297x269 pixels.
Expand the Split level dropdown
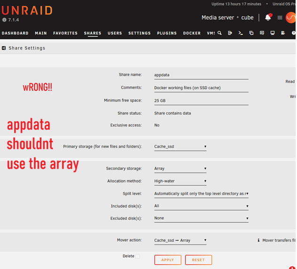click(x=201, y=194)
